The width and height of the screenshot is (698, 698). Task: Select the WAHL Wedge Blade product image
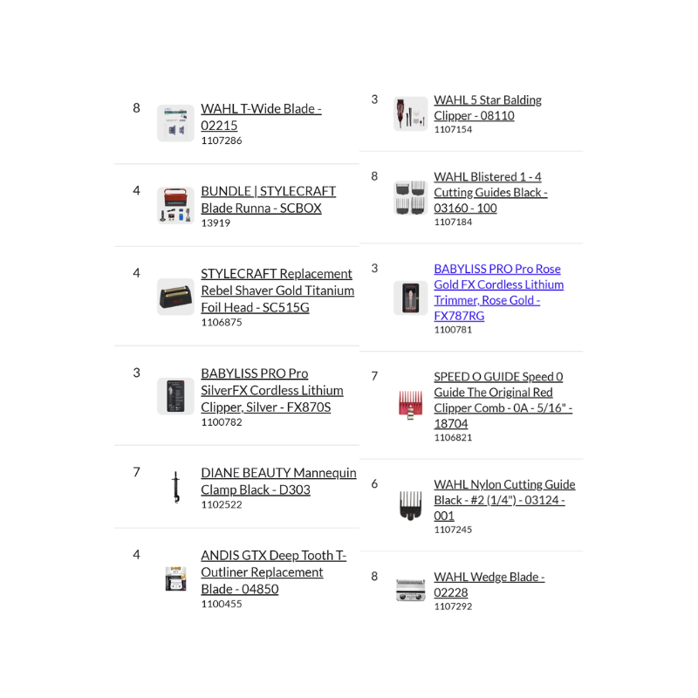point(410,590)
